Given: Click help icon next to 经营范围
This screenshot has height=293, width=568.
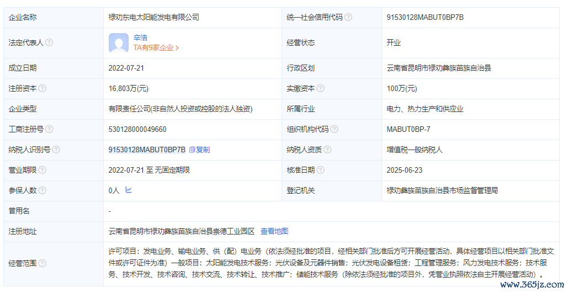Looking at the screenshot, I should [43, 263].
